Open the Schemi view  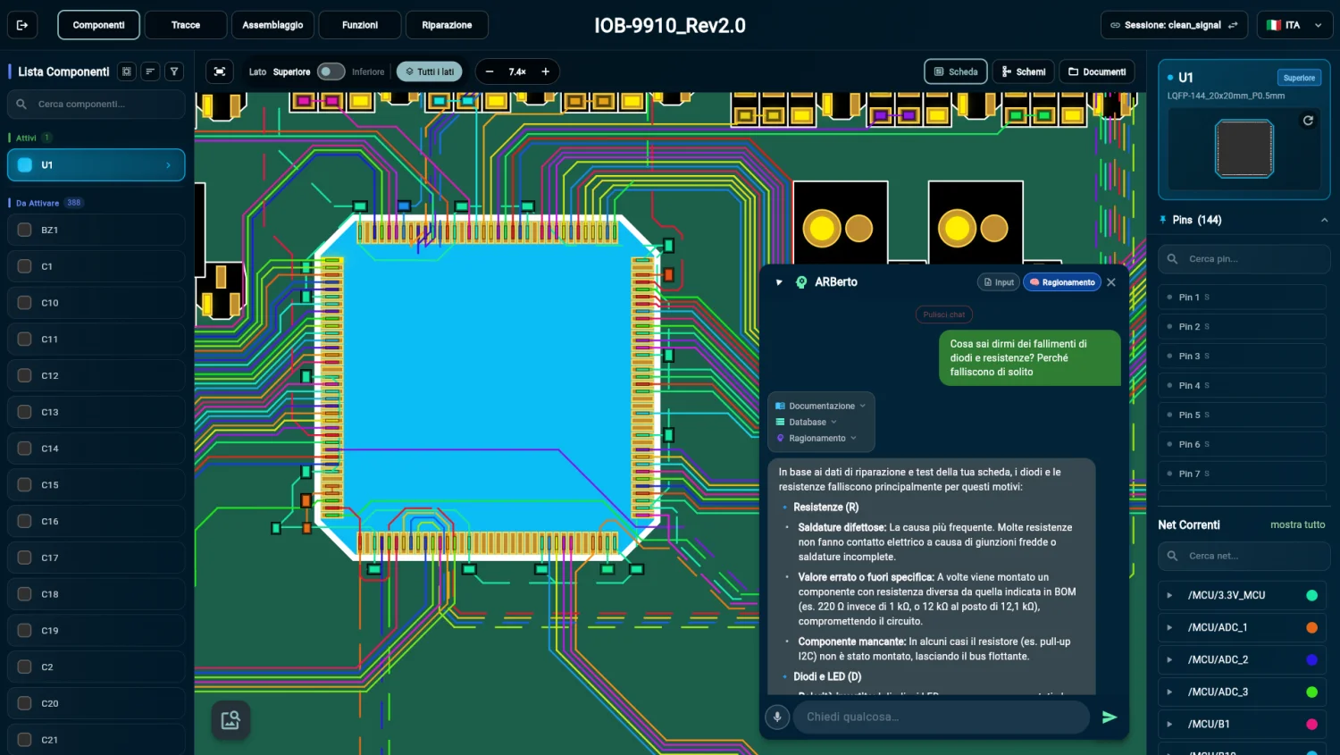point(1024,71)
